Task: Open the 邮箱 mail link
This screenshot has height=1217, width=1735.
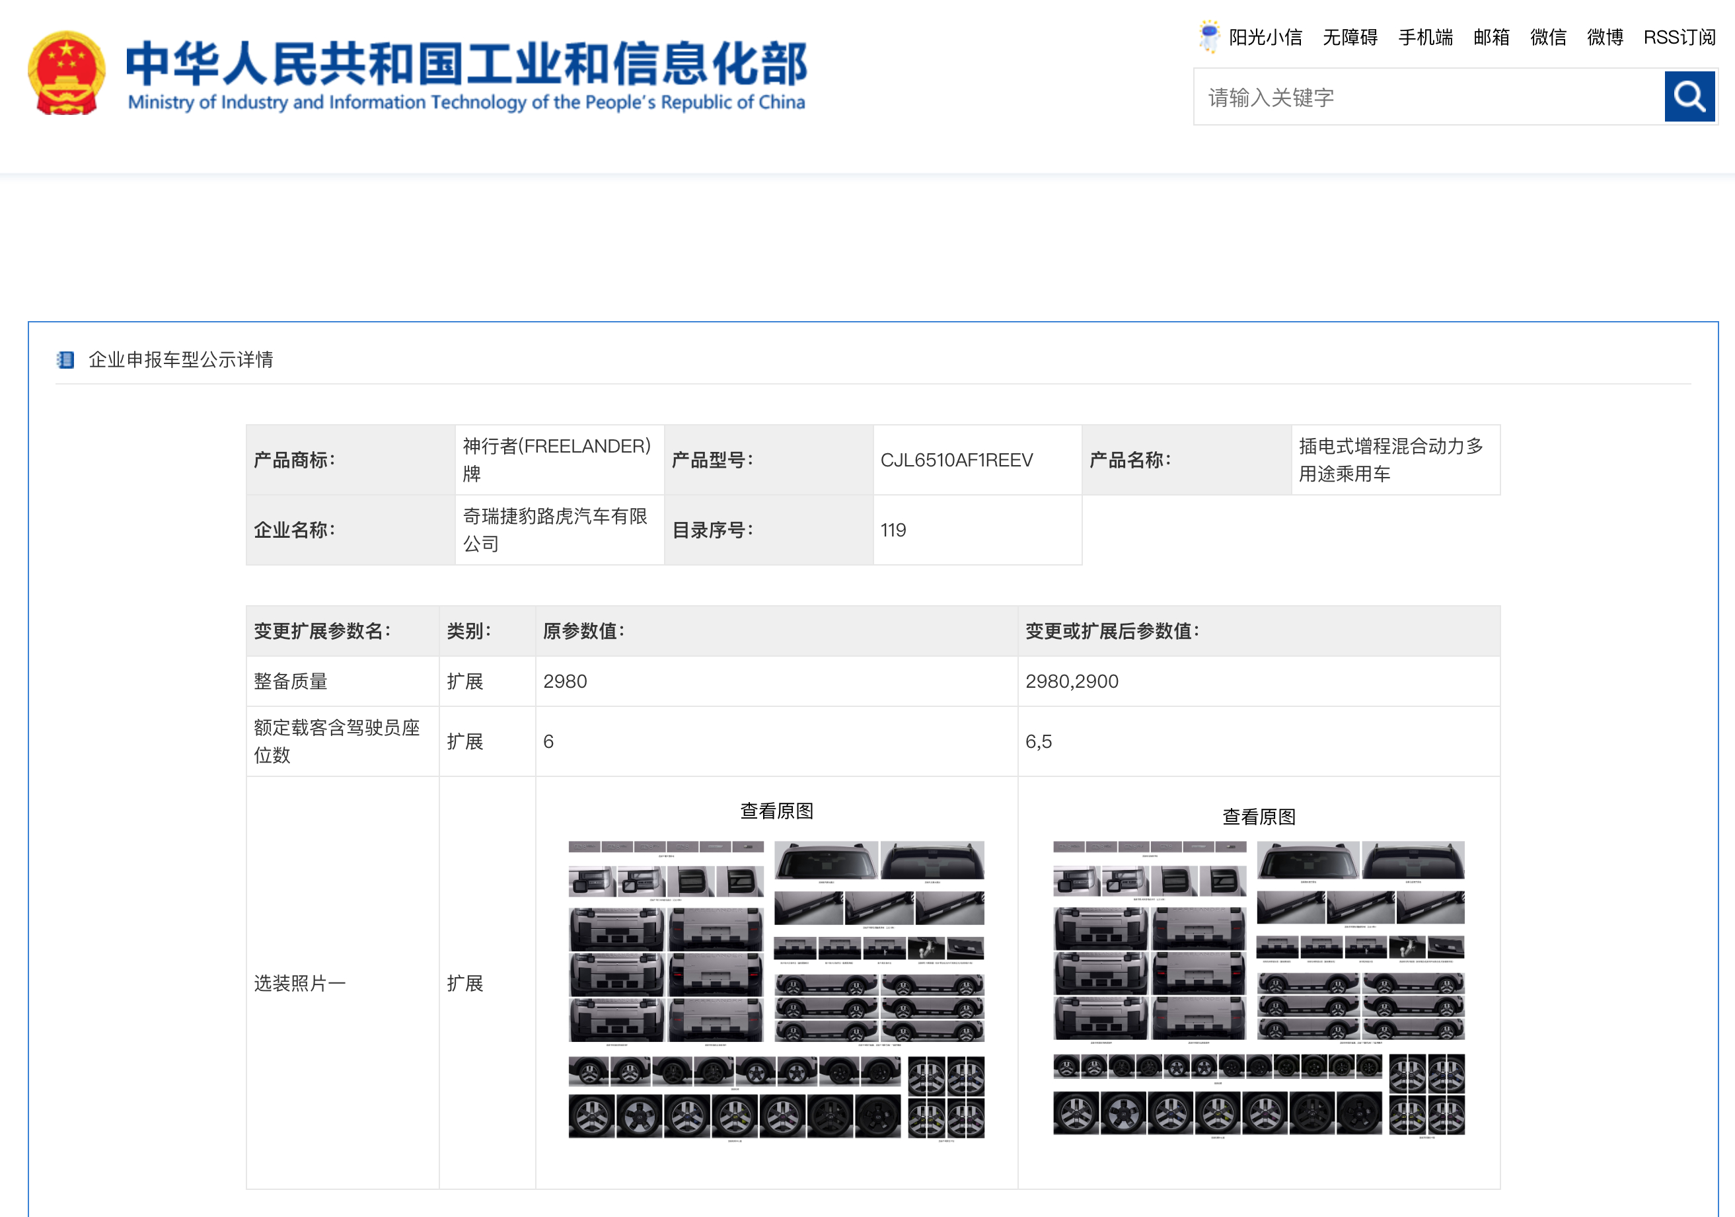Action: [x=1491, y=37]
